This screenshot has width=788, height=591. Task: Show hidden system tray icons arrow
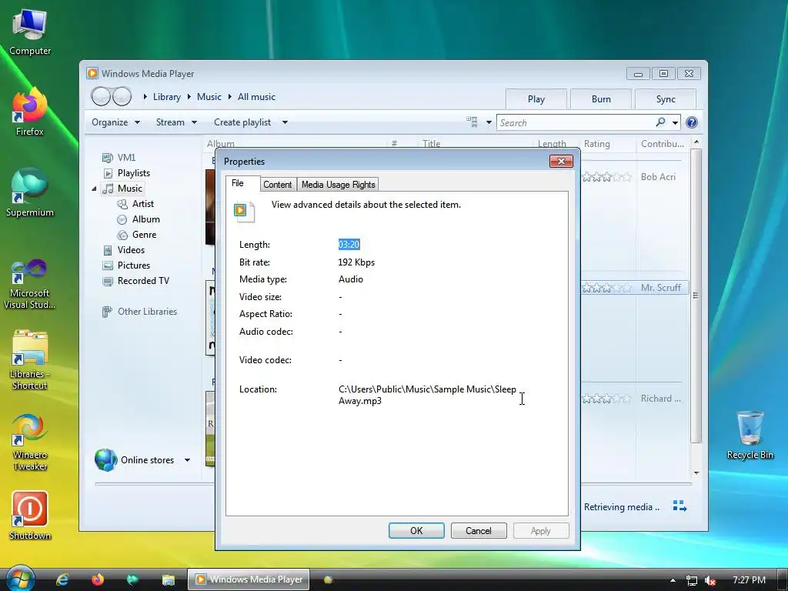(673, 580)
